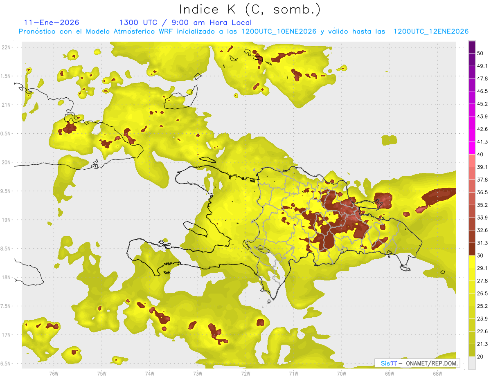This screenshot has height=379, width=491.
Task: Click the "Pronóstico con el Modelo Atmosferico WRF" subtitle line
Action: [x=243, y=31]
